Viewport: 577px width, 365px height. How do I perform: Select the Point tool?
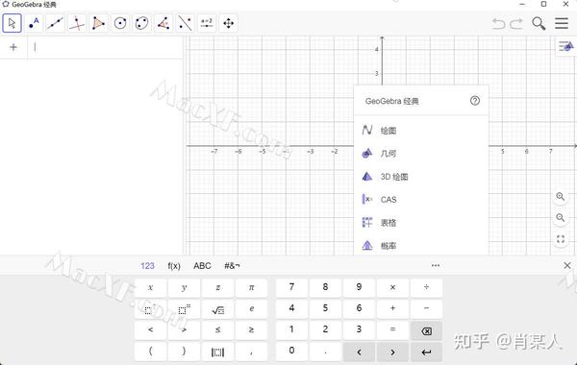pyautogui.click(x=34, y=23)
